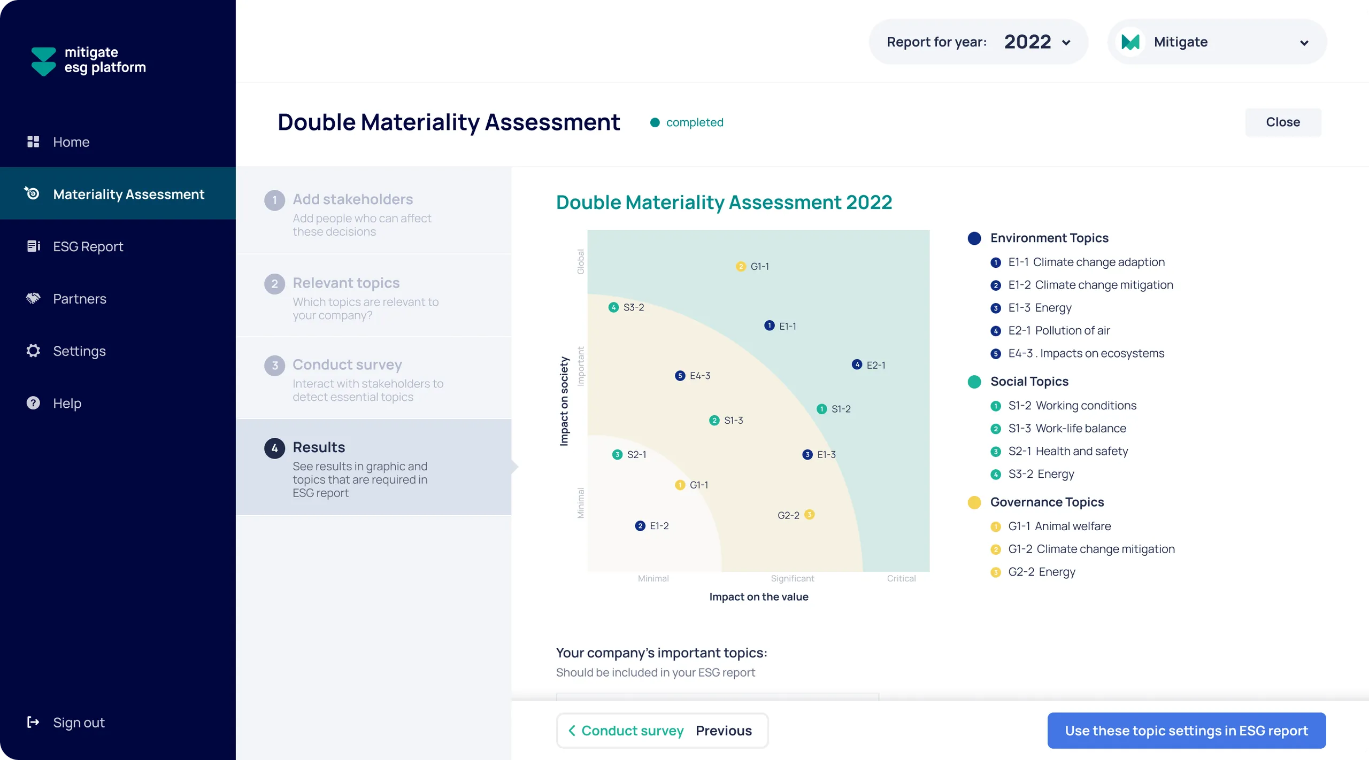The image size is (1369, 760).
Task: Expand the Mitigate company dropdown
Action: pyautogui.click(x=1217, y=42)
